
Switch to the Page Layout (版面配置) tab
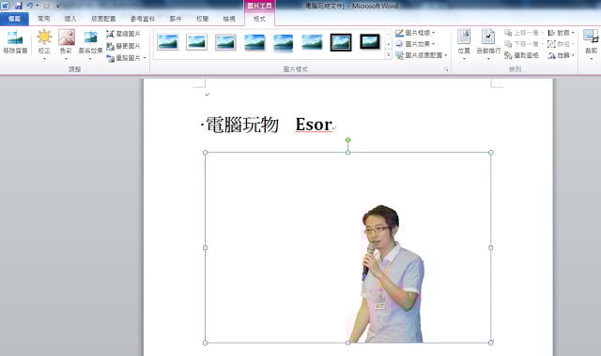point(103,19)
